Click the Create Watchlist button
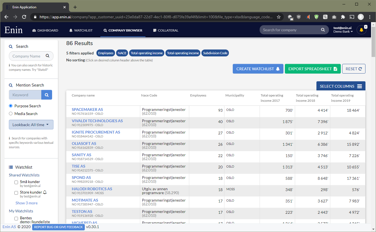Screen dimensions: 376x232 point(258,69)
